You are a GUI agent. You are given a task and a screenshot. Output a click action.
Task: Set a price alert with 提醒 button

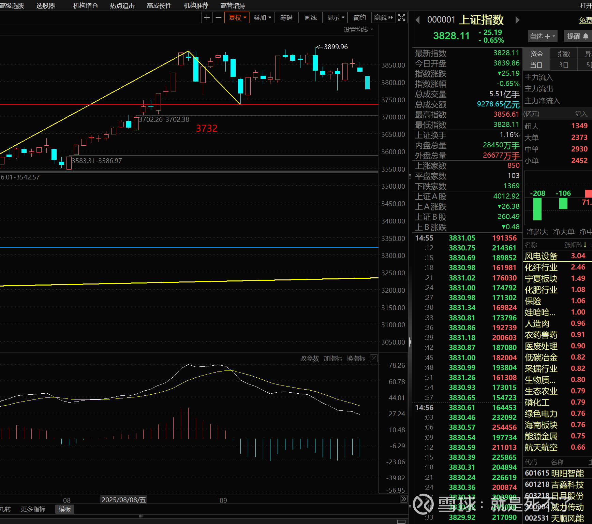(577, 36)
